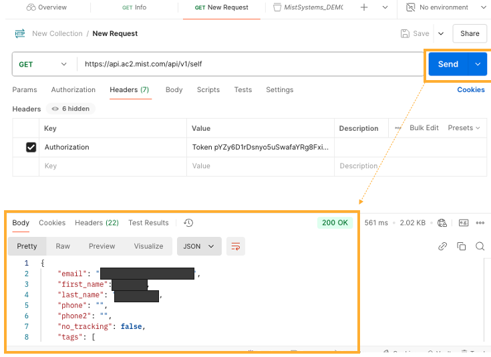Click the response history clock icon
Screen dimensions: 491x357
[x=188, y=223]
